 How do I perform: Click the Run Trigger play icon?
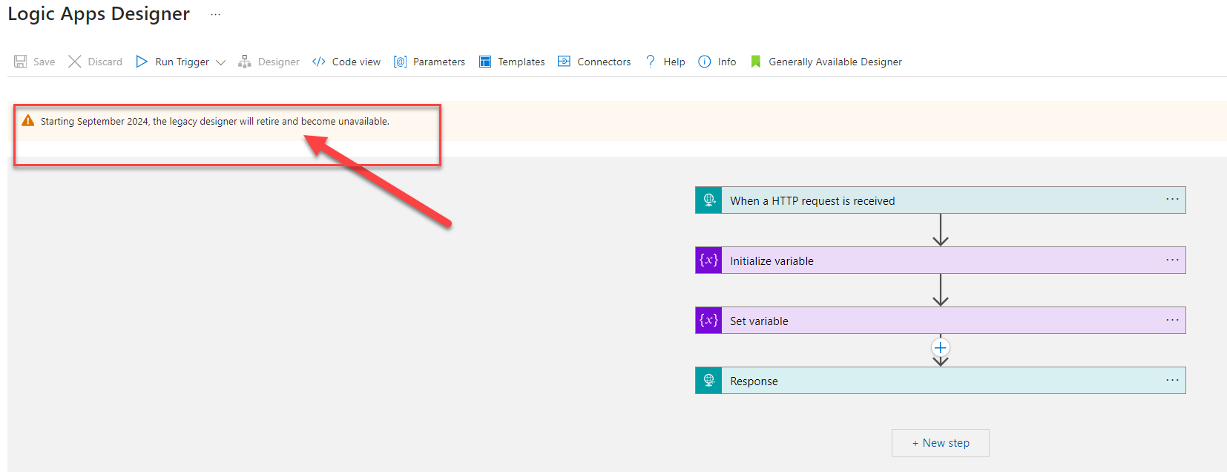pos(142,62)
